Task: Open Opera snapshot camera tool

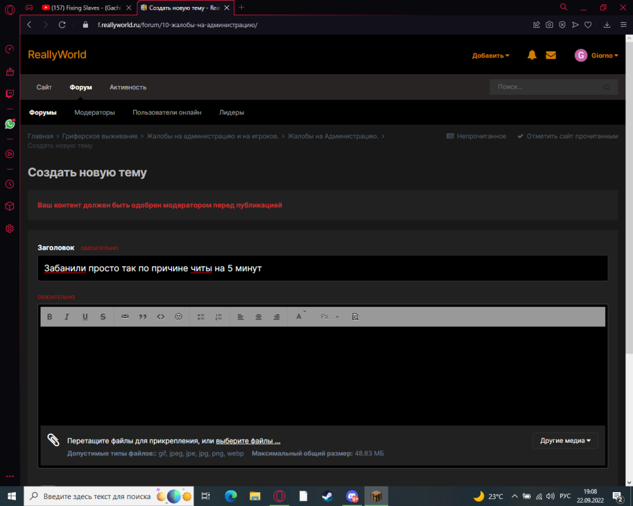Action: (x=549, y=25)
